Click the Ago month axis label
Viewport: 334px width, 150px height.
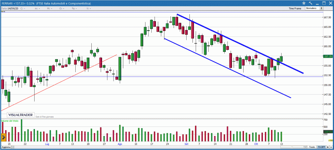pyautogui.click(x=120, y=144)
